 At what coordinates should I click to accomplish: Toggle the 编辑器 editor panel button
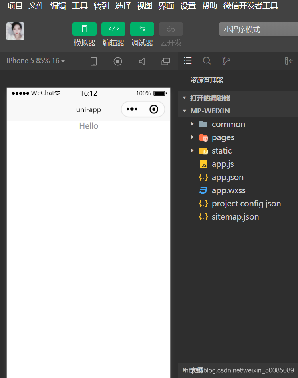(113, 29)
